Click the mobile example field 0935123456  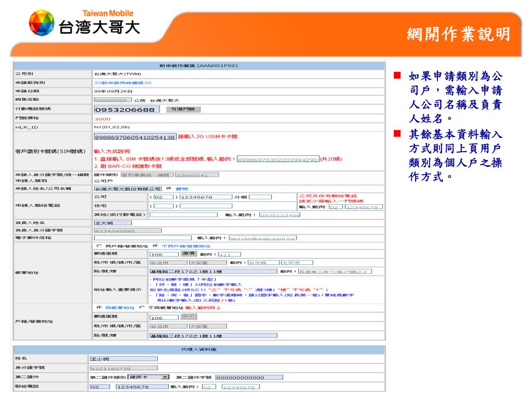click(280, 215)
